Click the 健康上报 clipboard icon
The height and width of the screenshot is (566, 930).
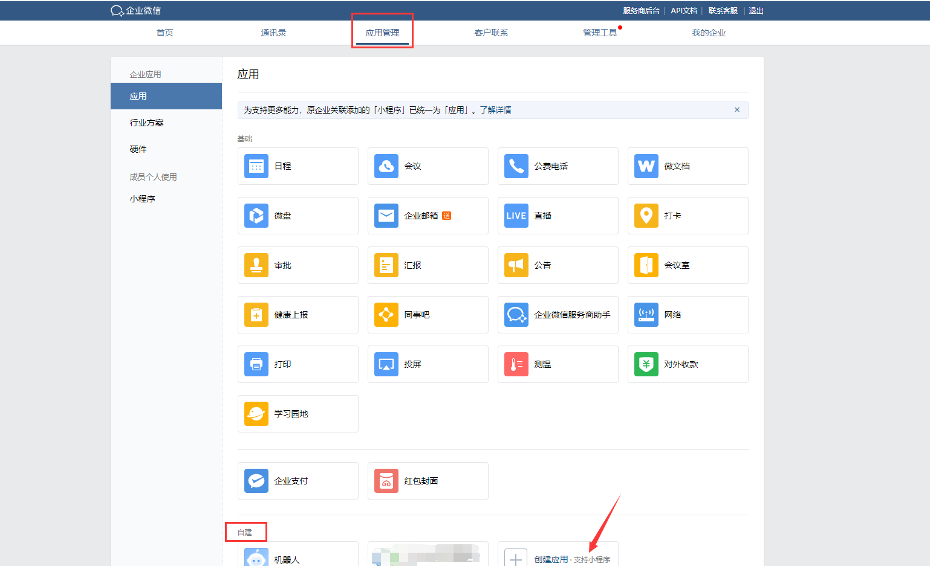tap(256, 315)
